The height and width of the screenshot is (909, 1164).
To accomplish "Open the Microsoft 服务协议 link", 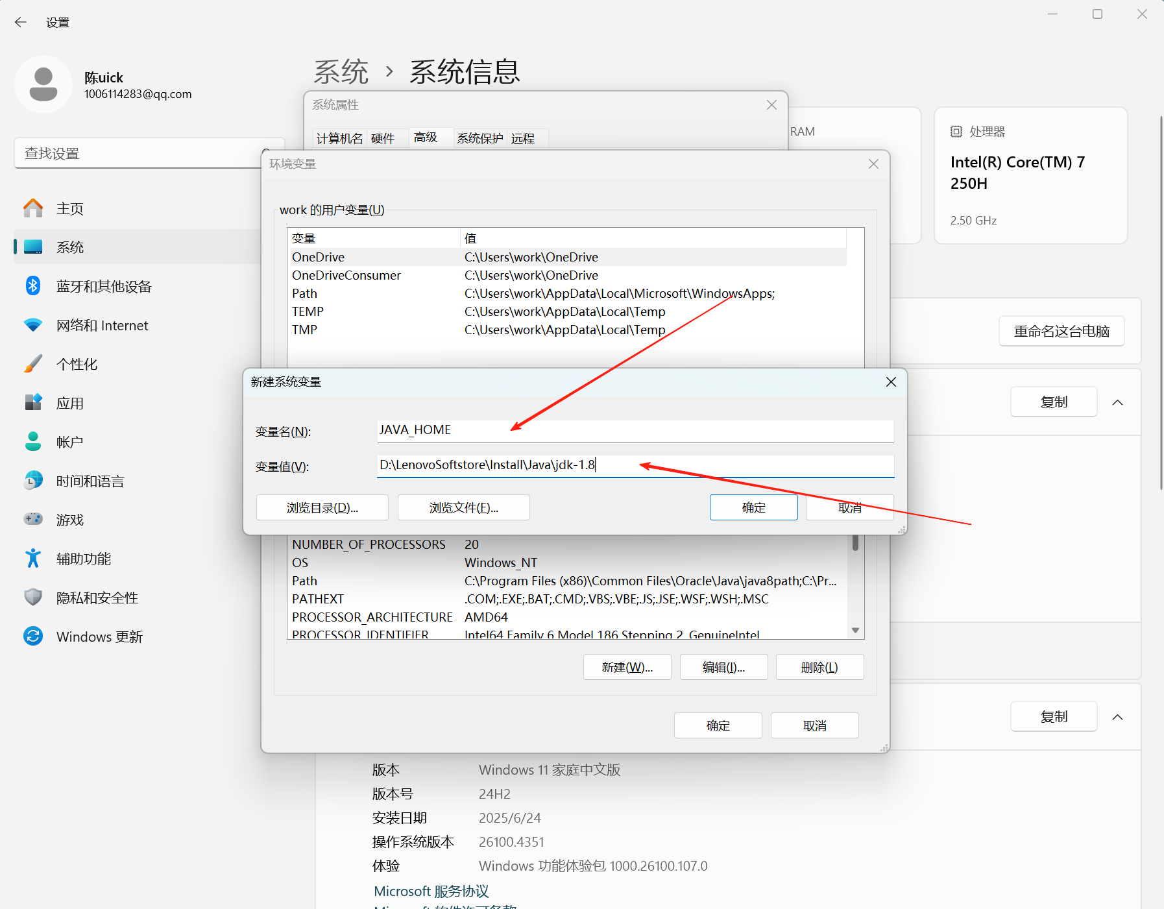I will click(x=430, y=890).
